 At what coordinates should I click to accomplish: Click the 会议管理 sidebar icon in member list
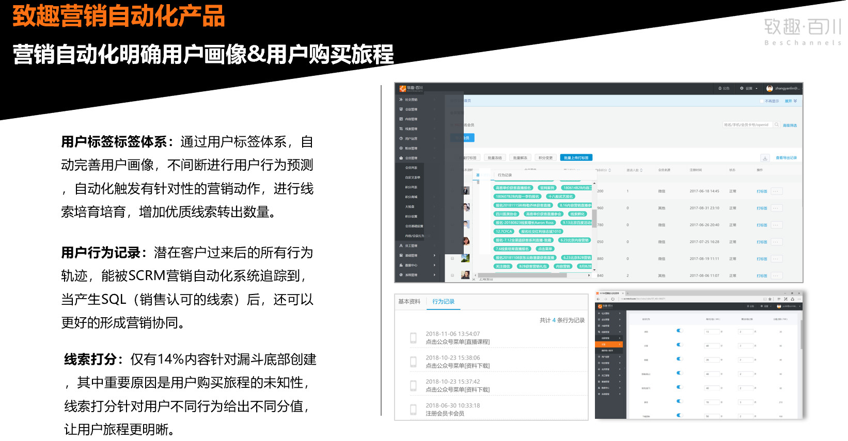tap(401, 109)
